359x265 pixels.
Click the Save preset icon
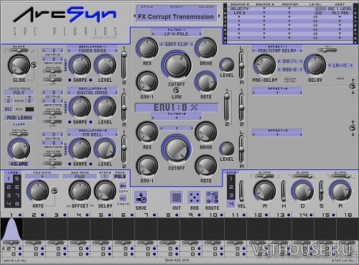[x=141, y=197]
